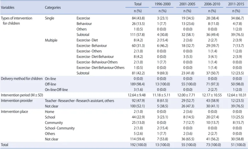Select the '51 (100.0)' total for 2011-2015
The height and width of the screenshot is (150, 248).
coord(238,145)
